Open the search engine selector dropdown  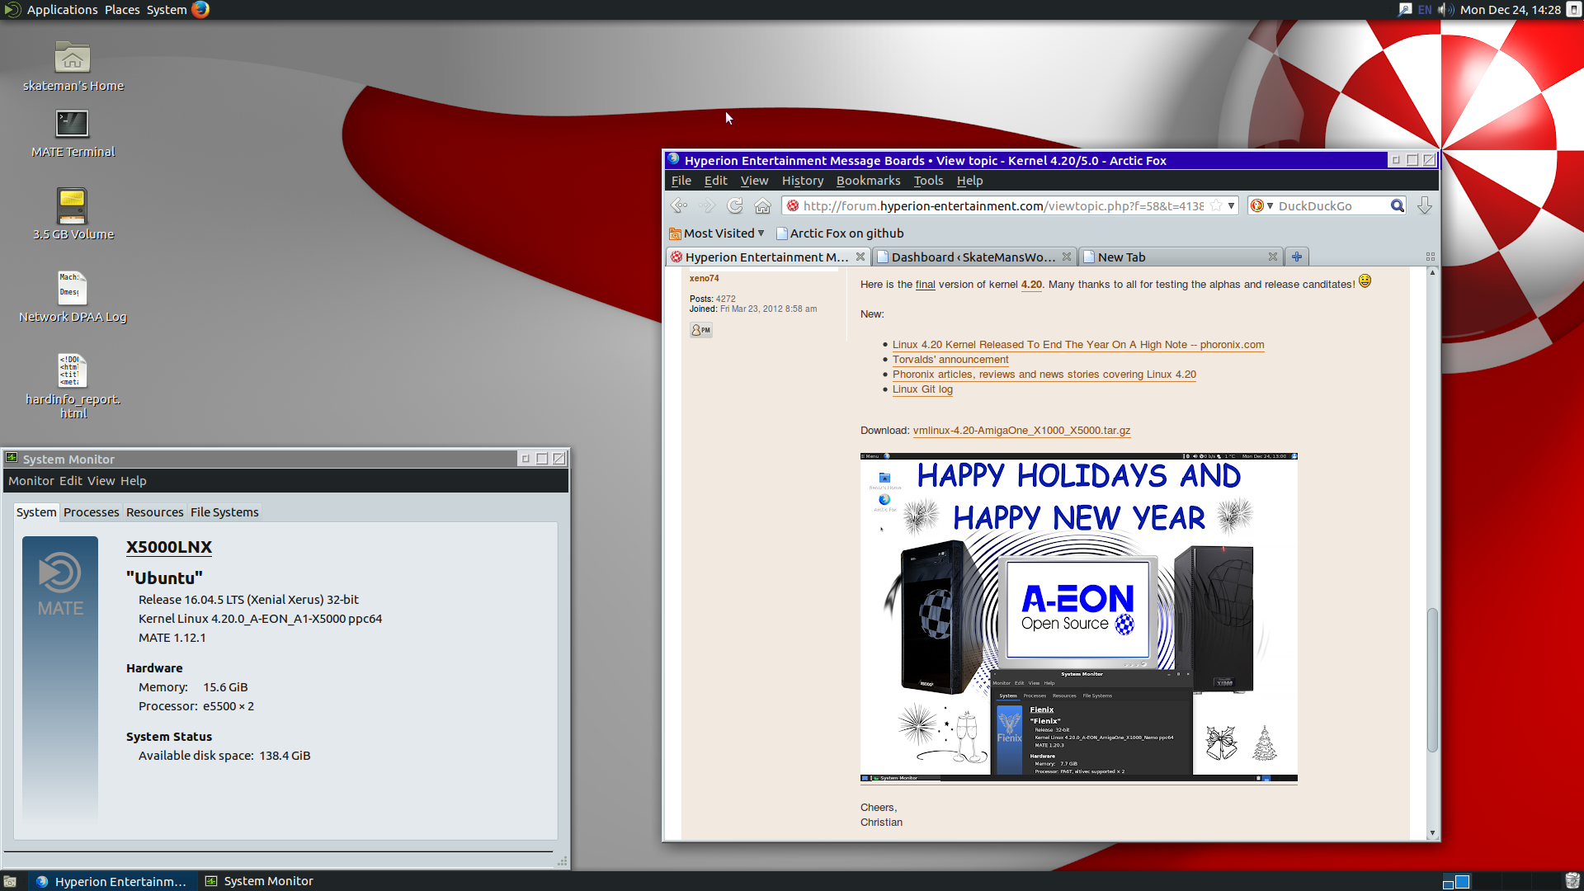[1262, 205]
